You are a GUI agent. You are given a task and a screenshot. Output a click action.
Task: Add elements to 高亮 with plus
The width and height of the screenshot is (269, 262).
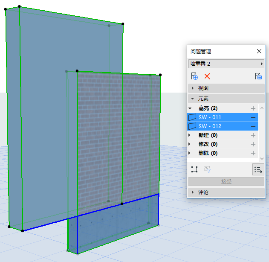253,108
